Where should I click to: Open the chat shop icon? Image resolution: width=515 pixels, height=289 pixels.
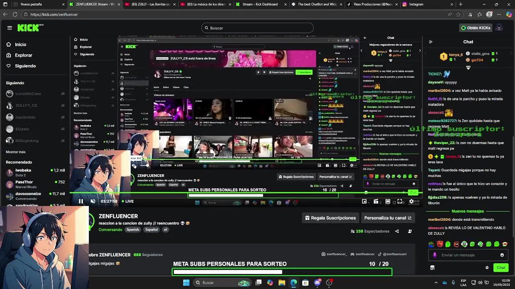pyautogui.click(x=432, y=268)
